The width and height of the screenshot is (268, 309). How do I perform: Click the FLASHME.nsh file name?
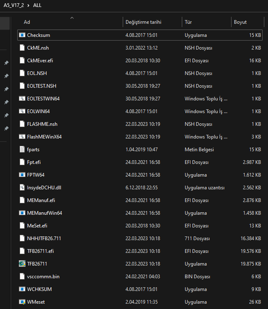42,124
